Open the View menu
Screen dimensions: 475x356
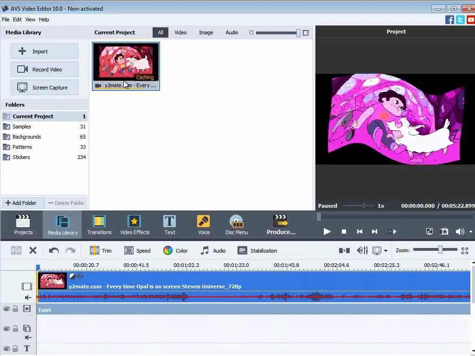(30, 19)
